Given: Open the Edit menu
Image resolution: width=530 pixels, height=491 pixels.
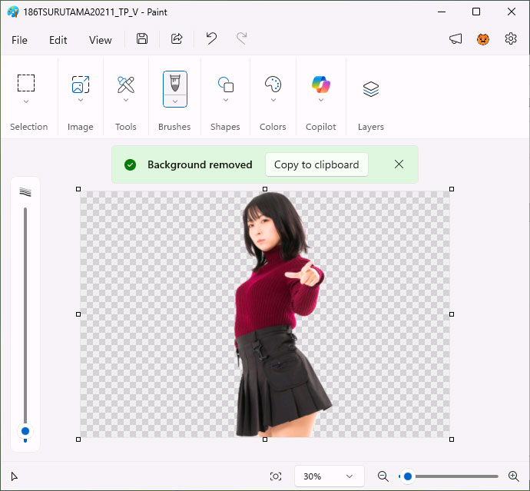Looking at the screenshot, I should coord(58,40).
